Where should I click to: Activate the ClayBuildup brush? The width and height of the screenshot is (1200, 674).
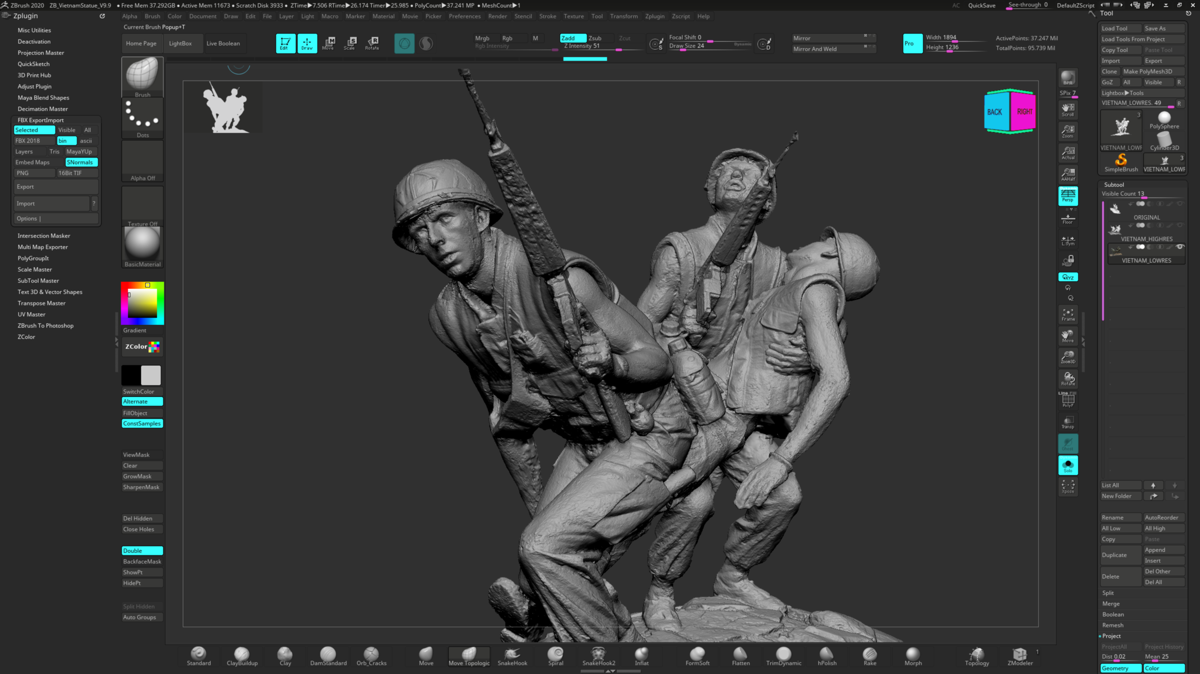click(x=241, y=656)
